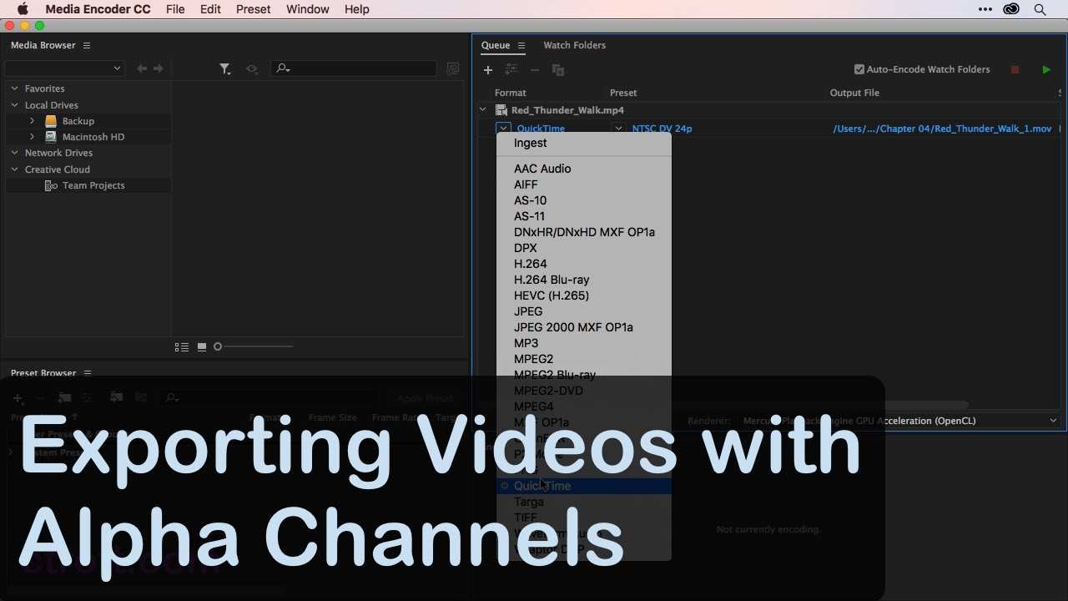1068x601 pixels.
Task: Click the Media Browser thumbnail zoom slider
Action: pyautogui.click(x=254, y=346)
